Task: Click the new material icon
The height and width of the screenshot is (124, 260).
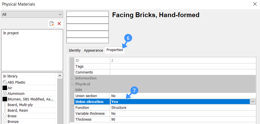Action: pyautogui.click(x=52, y=24)
